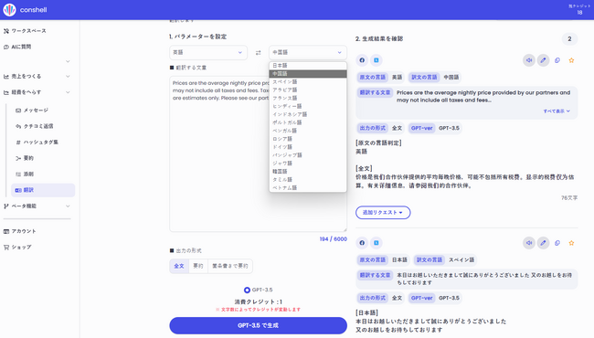Choose 全文 output format

click(179, 266)
